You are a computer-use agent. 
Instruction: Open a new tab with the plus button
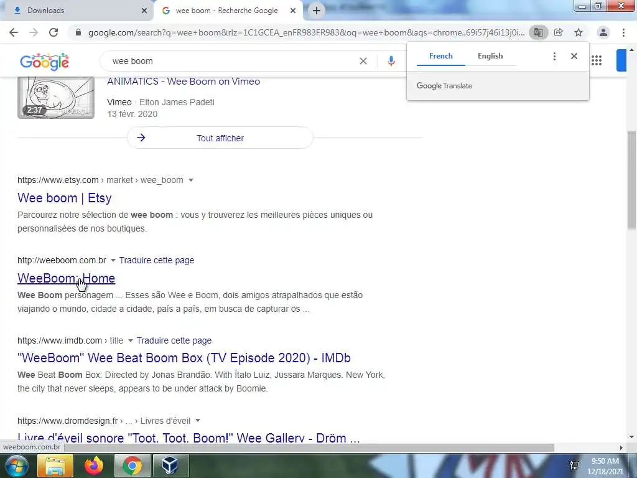(317, 11)
